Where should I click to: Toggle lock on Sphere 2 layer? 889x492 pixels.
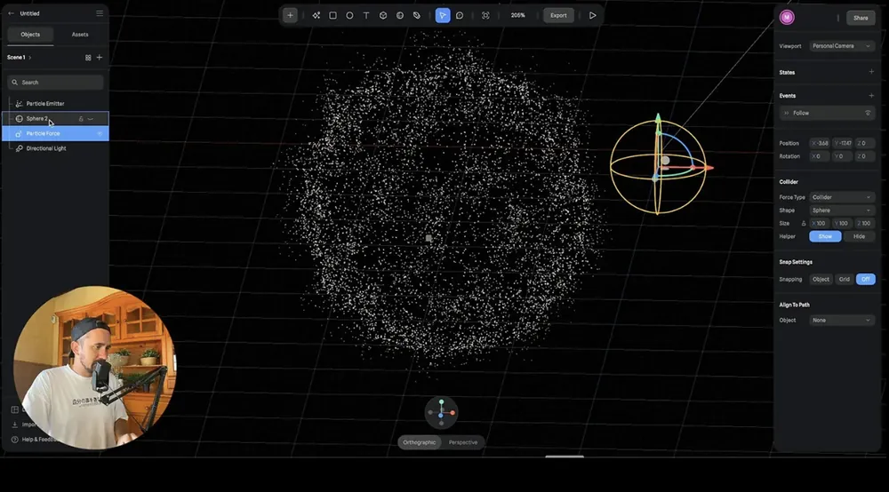tap(81, 119)
